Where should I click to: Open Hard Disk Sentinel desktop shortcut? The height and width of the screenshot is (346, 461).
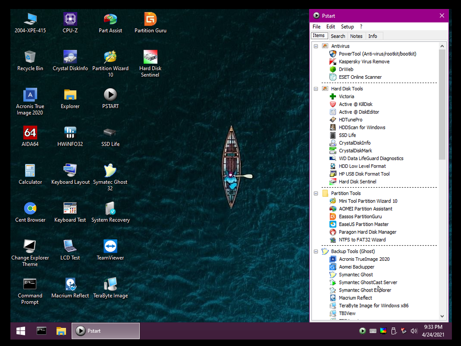(150, 64)
